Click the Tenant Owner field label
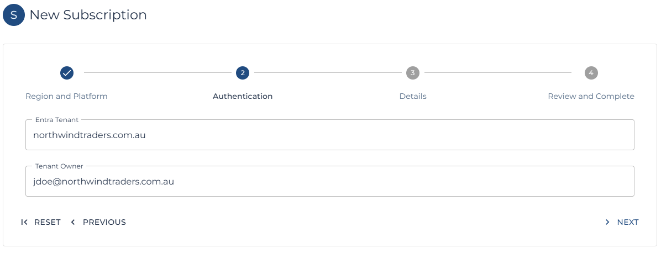 point(59,166)
